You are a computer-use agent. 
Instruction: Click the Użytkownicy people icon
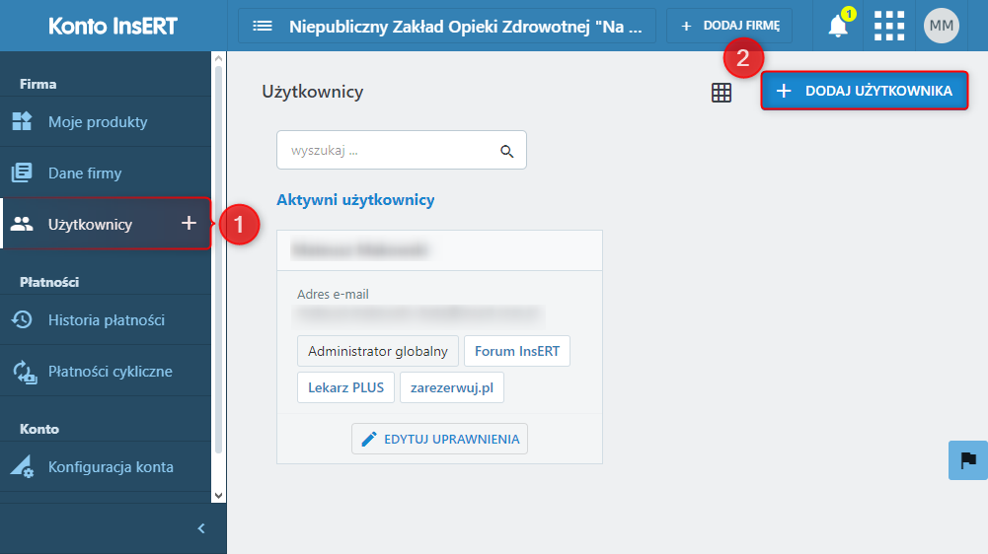(22, 224)
